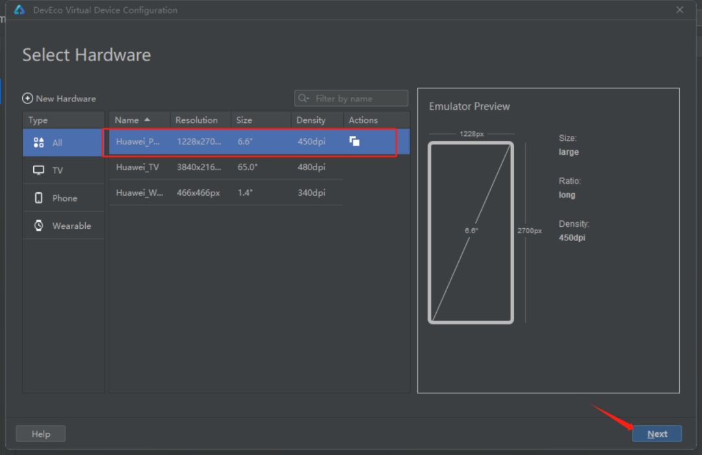Click the Resolution column header
The height and width of the screenshot is (455, 702).
pyautogui.click(x=196, y=120)
